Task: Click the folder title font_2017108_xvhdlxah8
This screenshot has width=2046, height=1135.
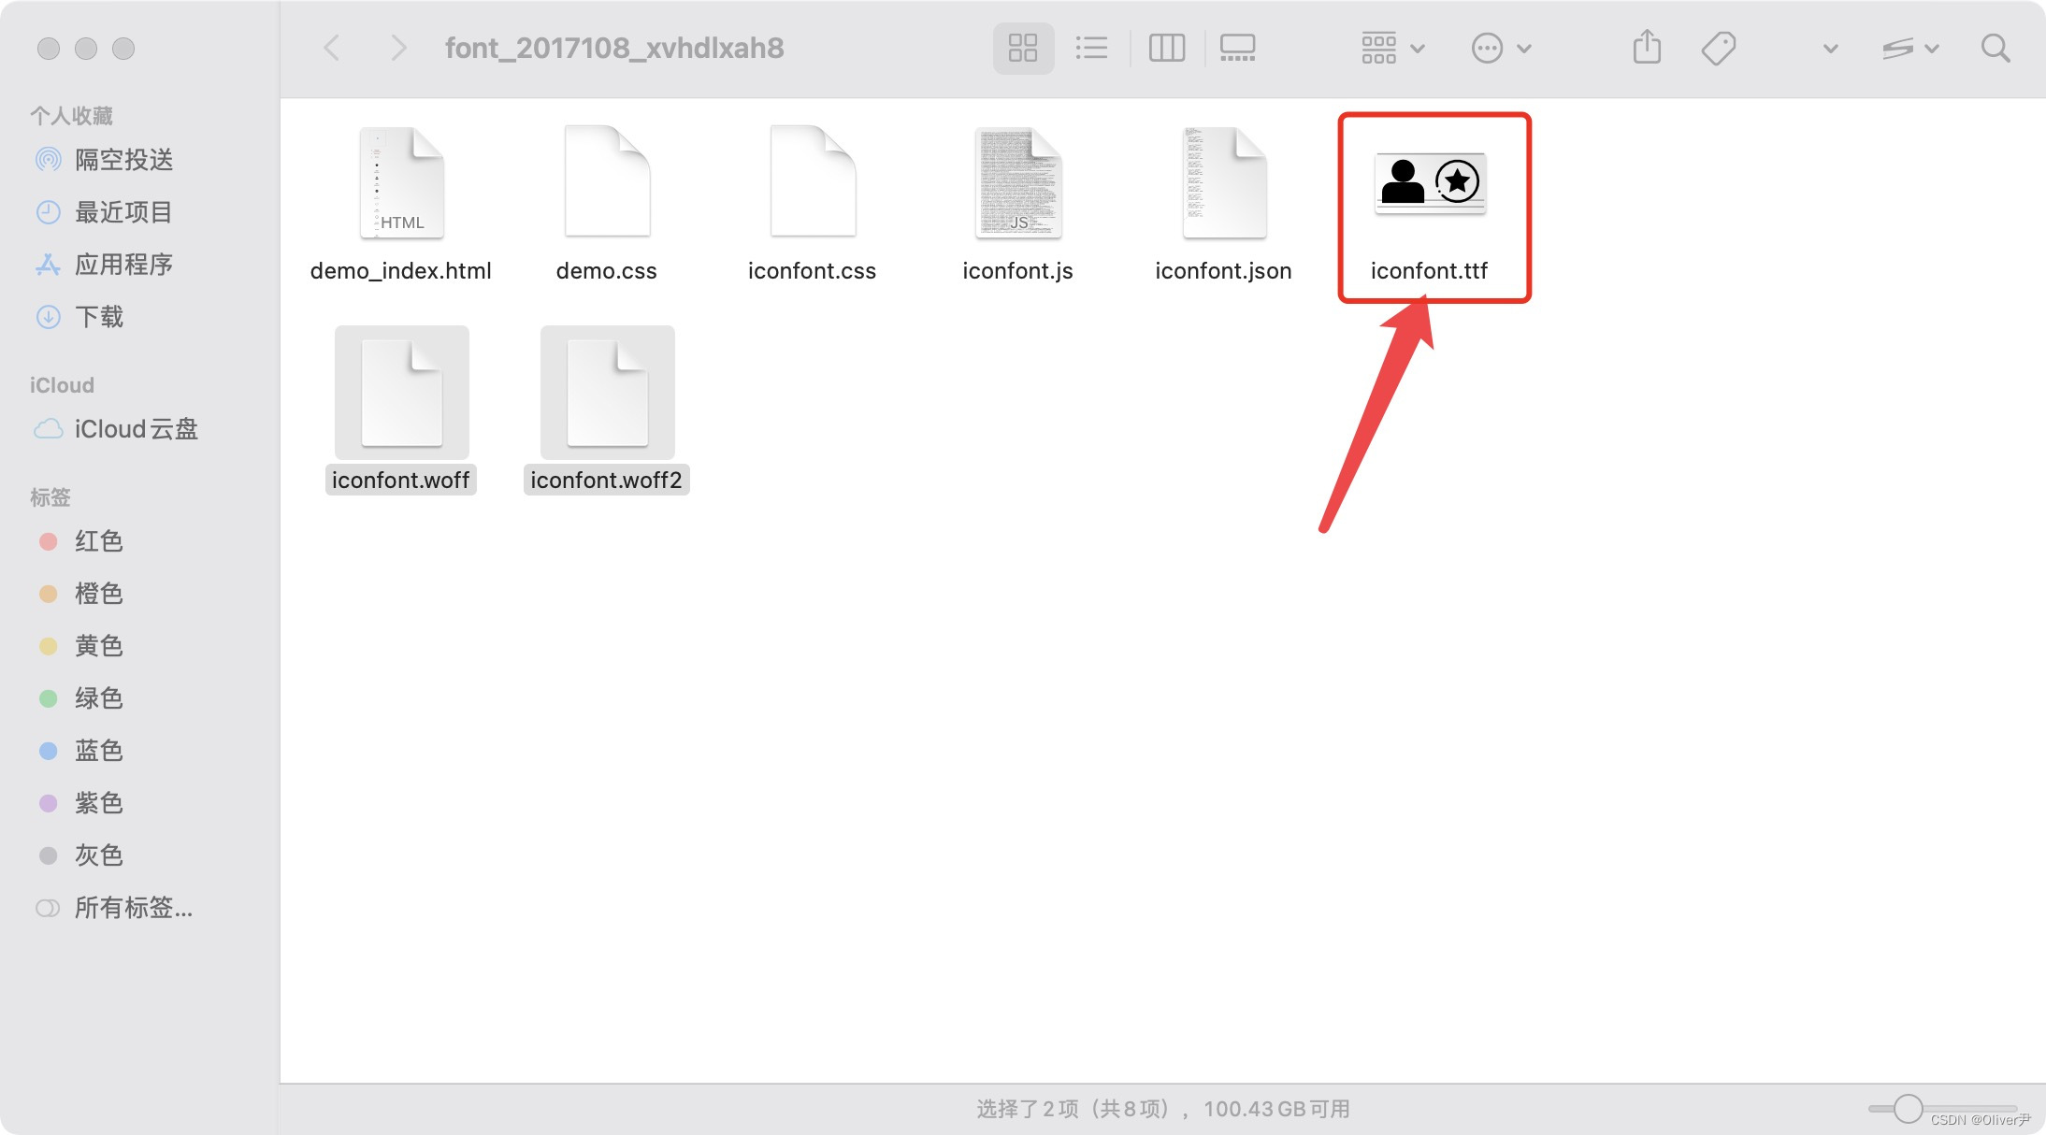Action: (x=614, y=48)
